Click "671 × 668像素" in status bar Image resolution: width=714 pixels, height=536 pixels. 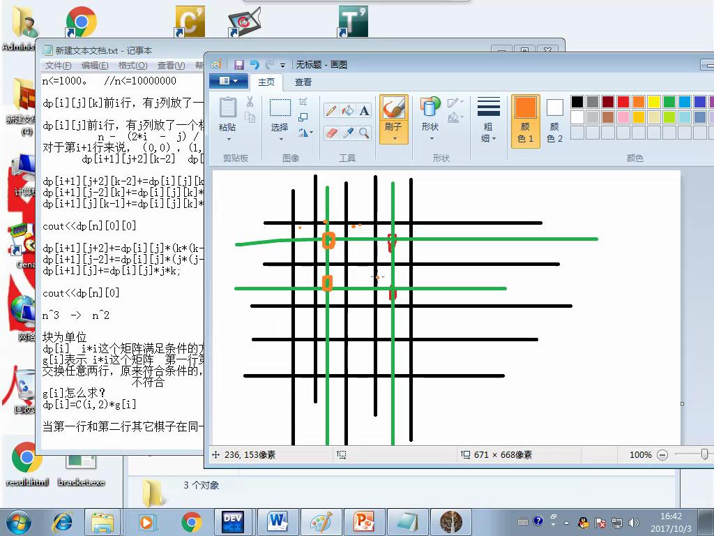click(x=503, y=455)
